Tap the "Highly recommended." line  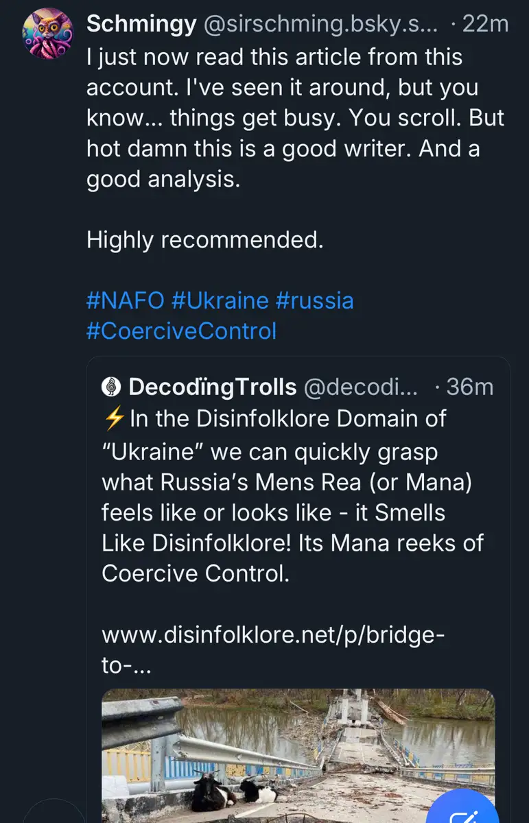(204, 240)
